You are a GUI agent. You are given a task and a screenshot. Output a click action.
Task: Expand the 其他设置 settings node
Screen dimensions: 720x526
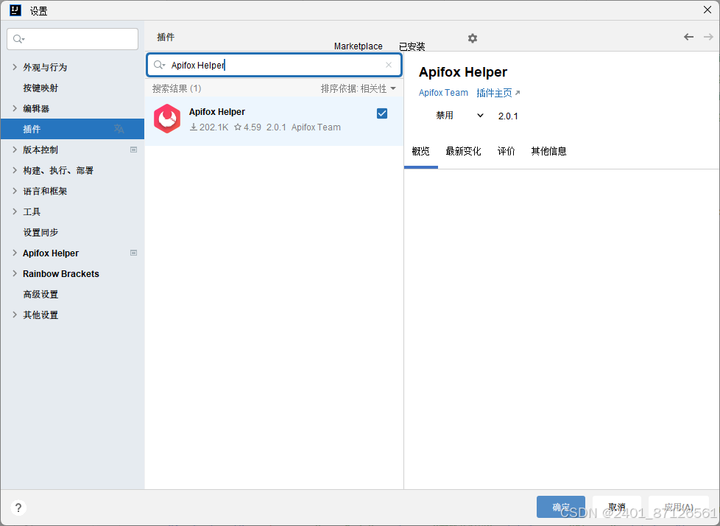coord(15,315)
